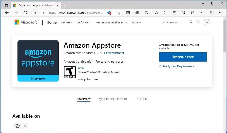Image resolution: width=227 pixels, height=133 pixels.
Task: Open the Entertainment category link
Action: [x=114, y=53]
